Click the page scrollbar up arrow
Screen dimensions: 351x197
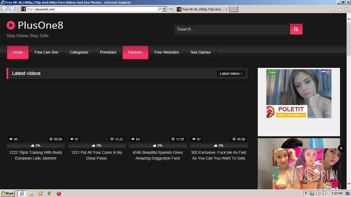349,19
